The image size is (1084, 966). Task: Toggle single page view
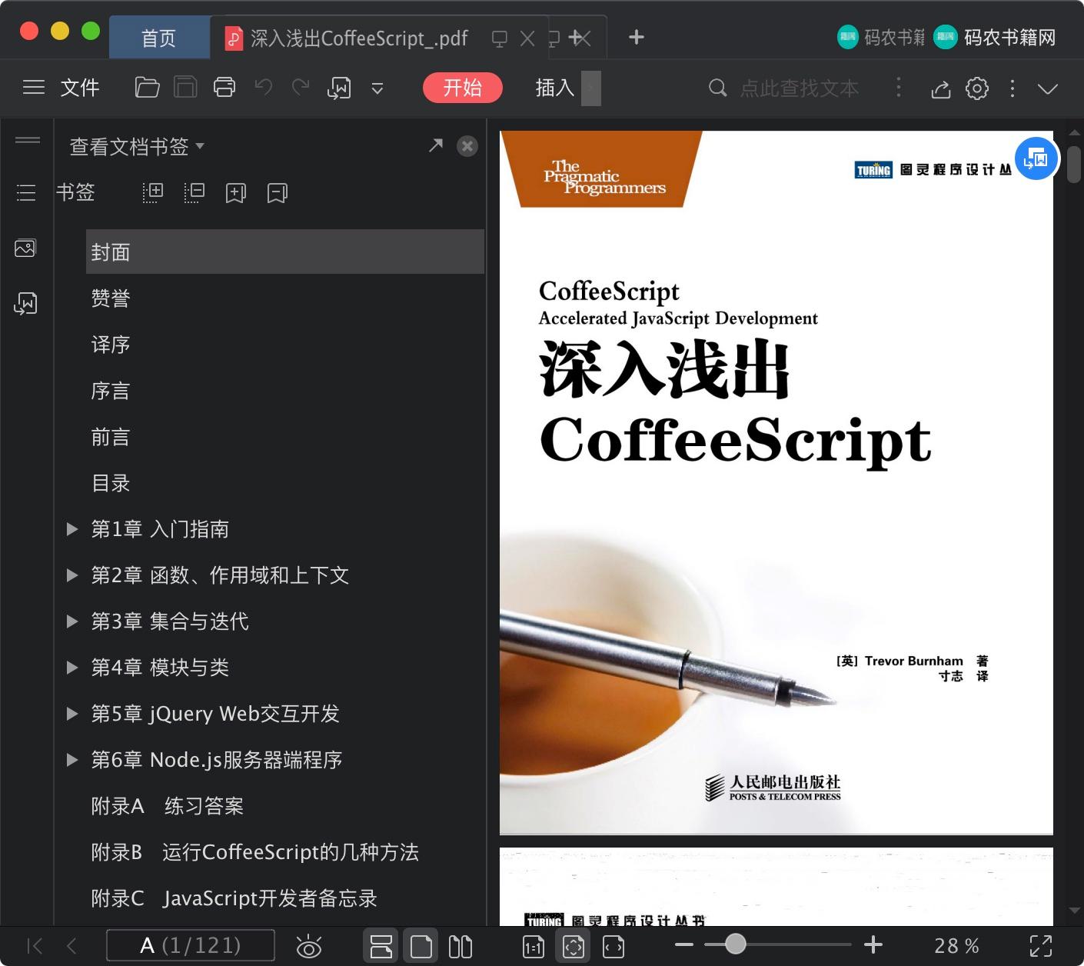pos(421,946)
